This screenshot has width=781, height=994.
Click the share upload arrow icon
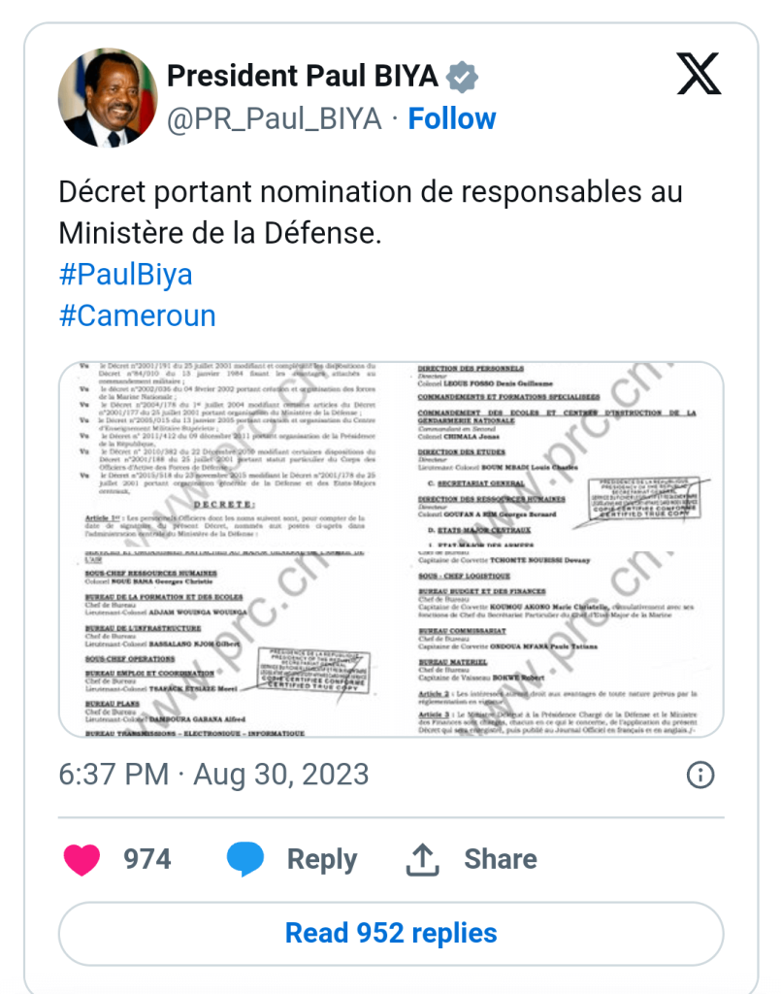[x=422, y=859]
